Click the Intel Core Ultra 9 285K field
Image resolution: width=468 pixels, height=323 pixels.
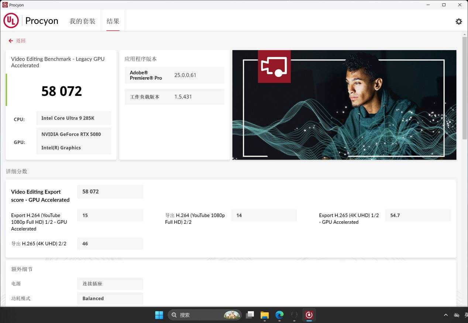(73, 118)
